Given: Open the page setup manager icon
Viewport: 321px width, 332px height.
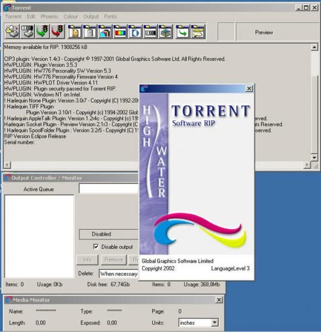Looking at the screenshot, I should pyautogui.click(x=75, y=31).
